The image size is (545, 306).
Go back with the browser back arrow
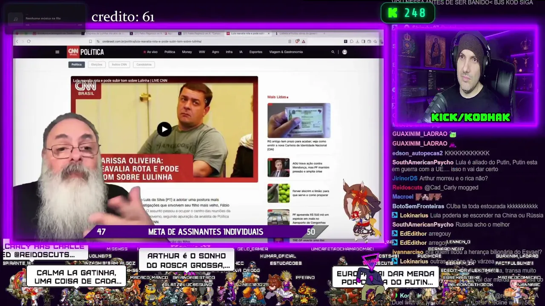coord(17,41)
